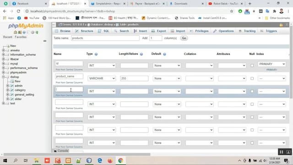Open the category table in tree

pos(20,90)
